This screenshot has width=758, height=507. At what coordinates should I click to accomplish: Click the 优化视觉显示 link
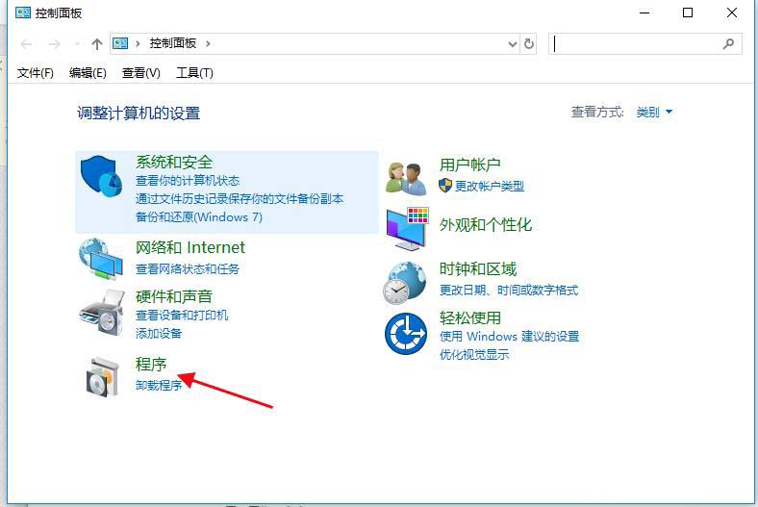[x=473, y=354]
